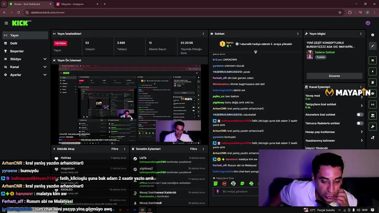The width and height of the screenshot is (379, 213).
Task: Show hidden system tray icons
Action: coord(339,210)
